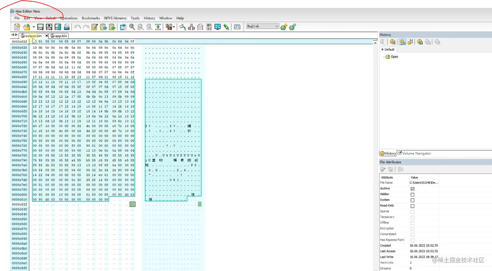The height and width of the screenshot is (271, 492).
Task: Click the Copy clipboard icon
Action: (x=103, y=27)
